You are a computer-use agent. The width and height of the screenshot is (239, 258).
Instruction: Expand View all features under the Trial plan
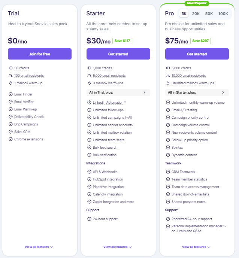coord(39,247)
